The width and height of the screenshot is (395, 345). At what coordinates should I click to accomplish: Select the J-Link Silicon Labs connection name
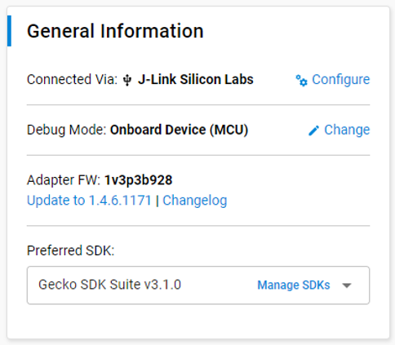click(196, 80)
